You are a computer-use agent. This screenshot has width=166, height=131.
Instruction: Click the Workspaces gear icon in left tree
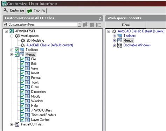tap(17, 36)
